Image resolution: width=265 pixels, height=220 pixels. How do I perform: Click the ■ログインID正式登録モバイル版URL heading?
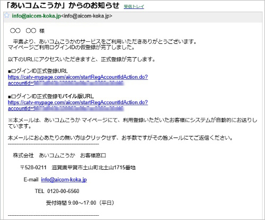(51, 96)
